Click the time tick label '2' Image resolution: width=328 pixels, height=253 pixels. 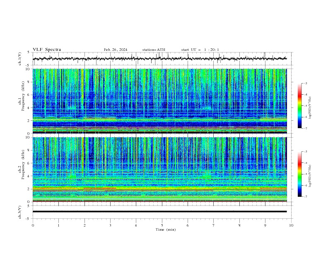(x=84, y=225)
